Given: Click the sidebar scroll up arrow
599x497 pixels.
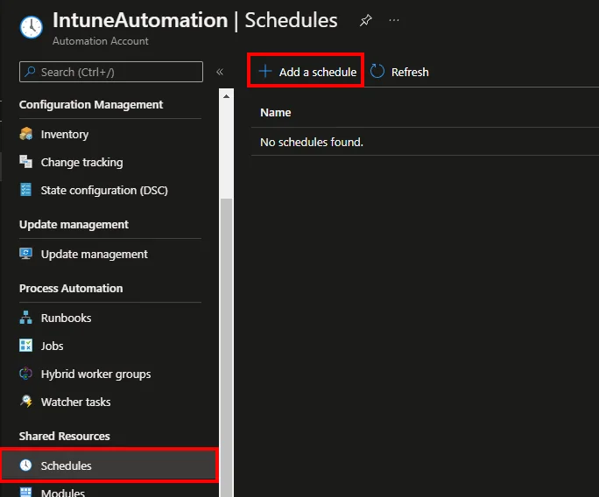Looking at the screenshot, I should [x=226, y=96].
